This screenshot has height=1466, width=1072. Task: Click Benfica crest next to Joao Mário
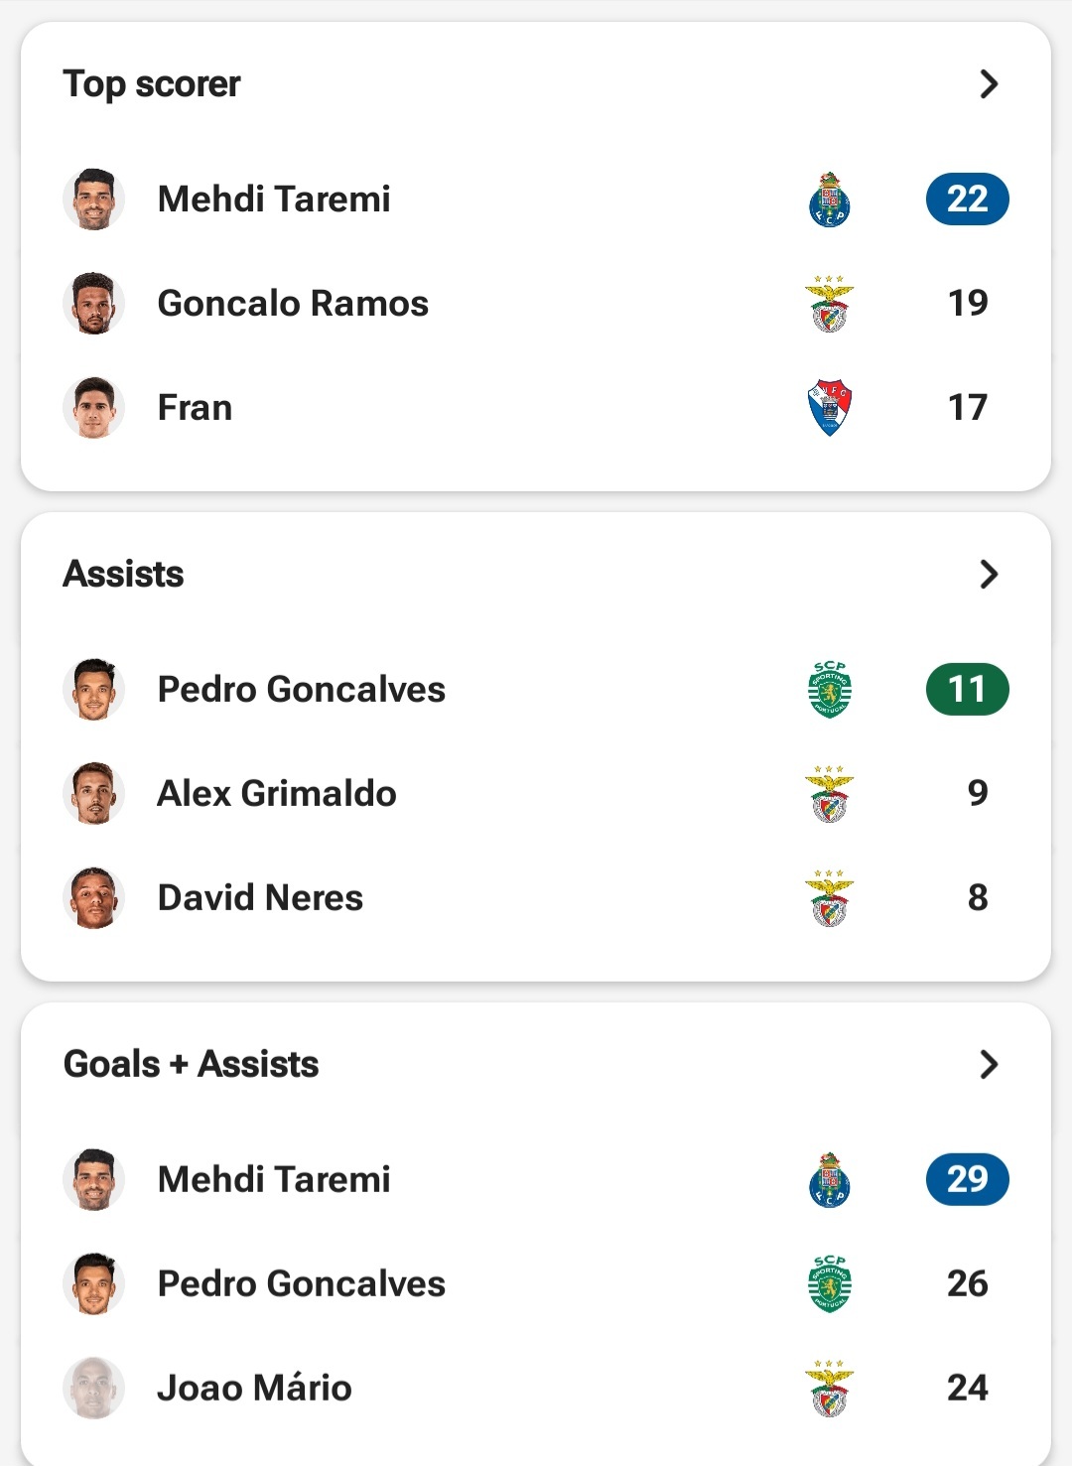829,1388
